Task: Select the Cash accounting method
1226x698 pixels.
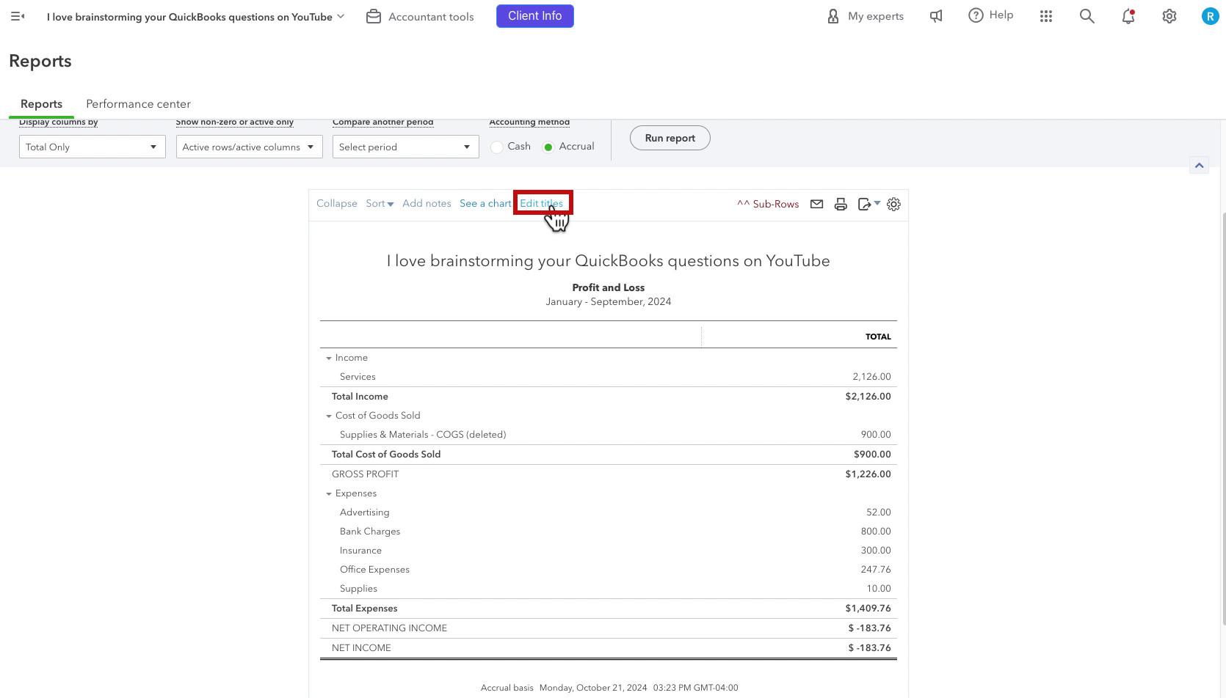Action: [x=497, y=147]
